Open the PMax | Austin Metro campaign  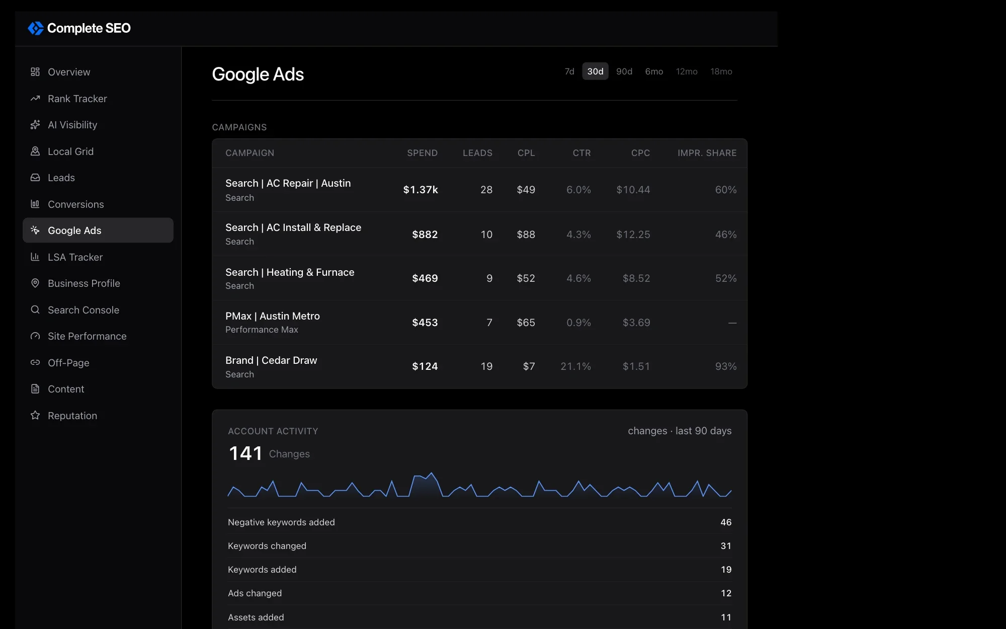[479, 323]
